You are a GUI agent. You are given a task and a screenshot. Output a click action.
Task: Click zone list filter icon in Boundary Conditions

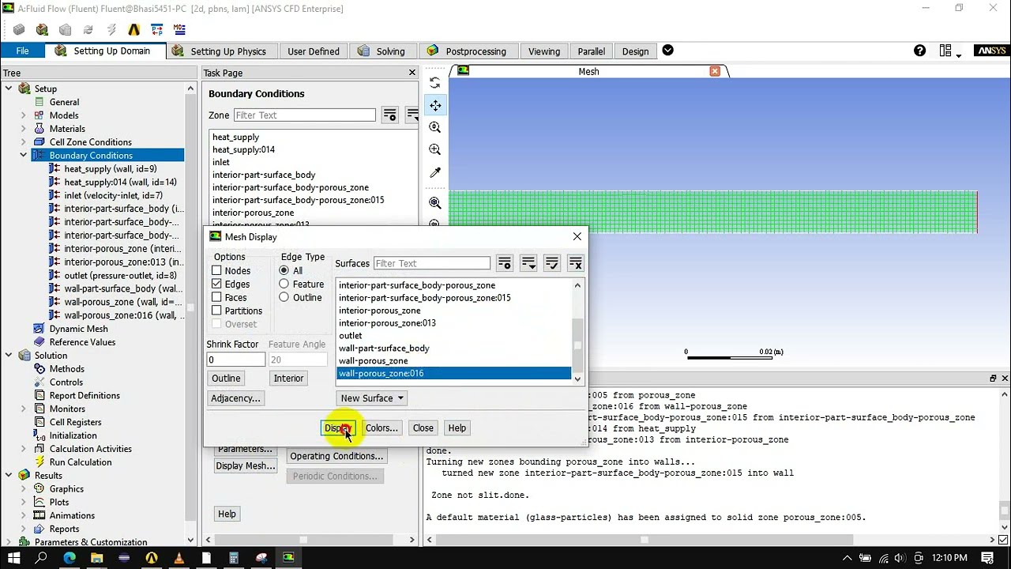(390, 115)
